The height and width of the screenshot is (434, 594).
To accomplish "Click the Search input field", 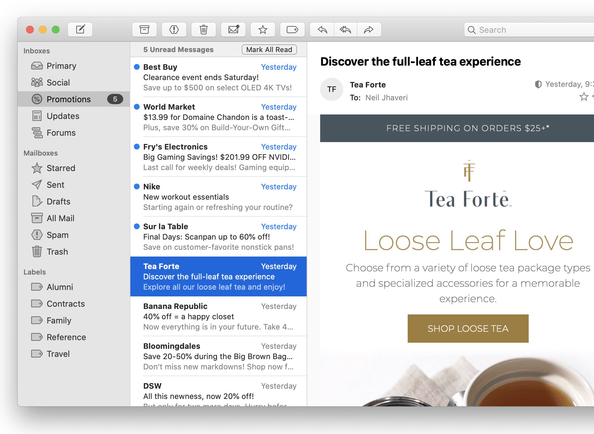I will click(x=529, y=30).
